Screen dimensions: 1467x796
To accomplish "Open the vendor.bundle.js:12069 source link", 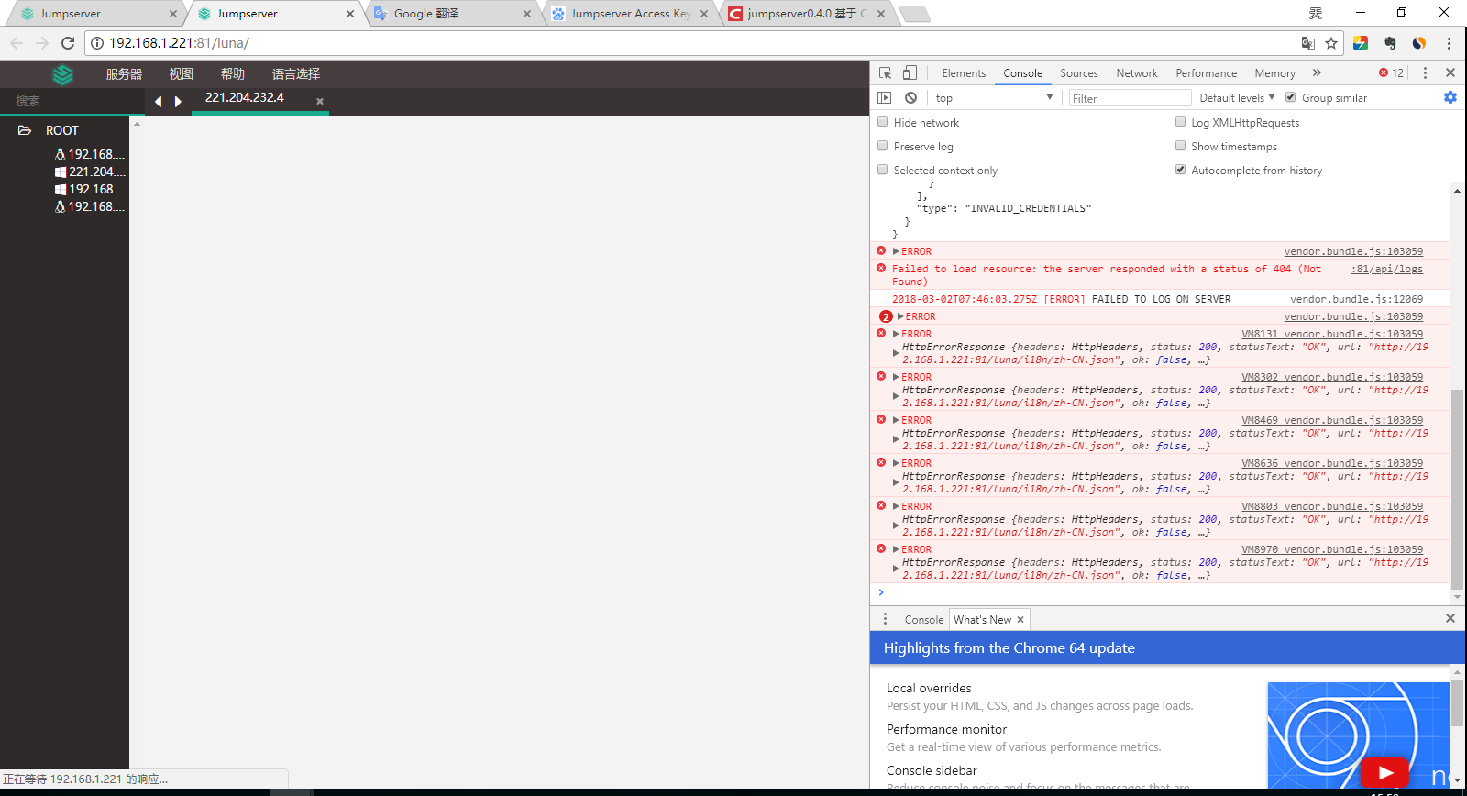I will (x=1356, y=299).
